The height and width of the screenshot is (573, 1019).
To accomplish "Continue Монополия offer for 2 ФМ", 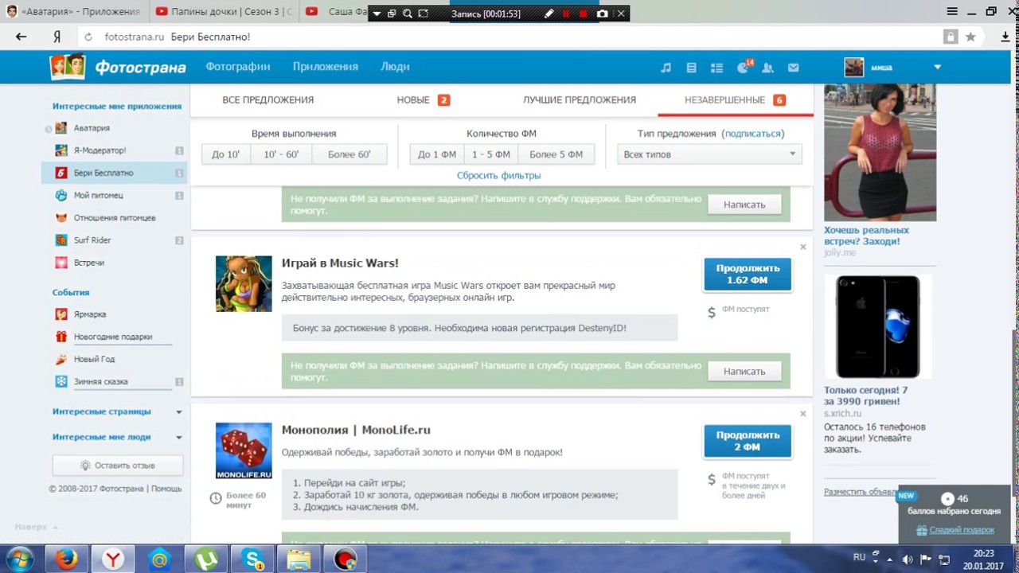I will tap(747, 442).
